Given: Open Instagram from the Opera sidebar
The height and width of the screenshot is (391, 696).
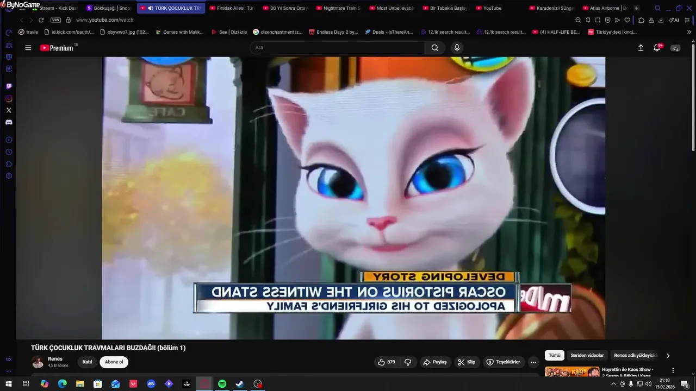Looking at the screenshot, I should tap(9, 98).
